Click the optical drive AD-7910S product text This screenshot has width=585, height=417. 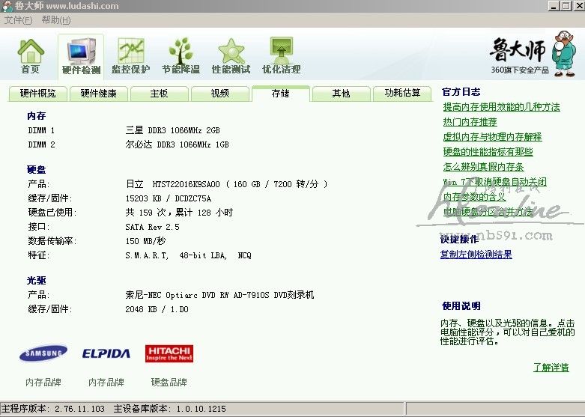point(219,295)
